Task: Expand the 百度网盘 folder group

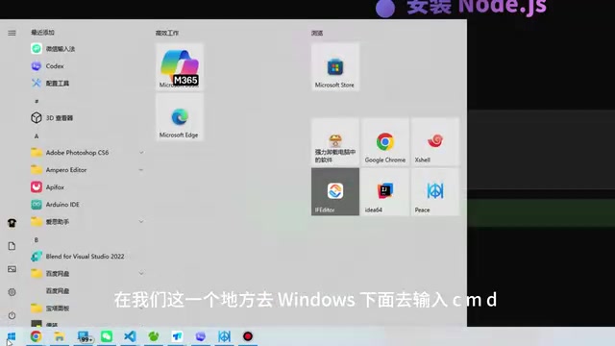Action: 87,273
